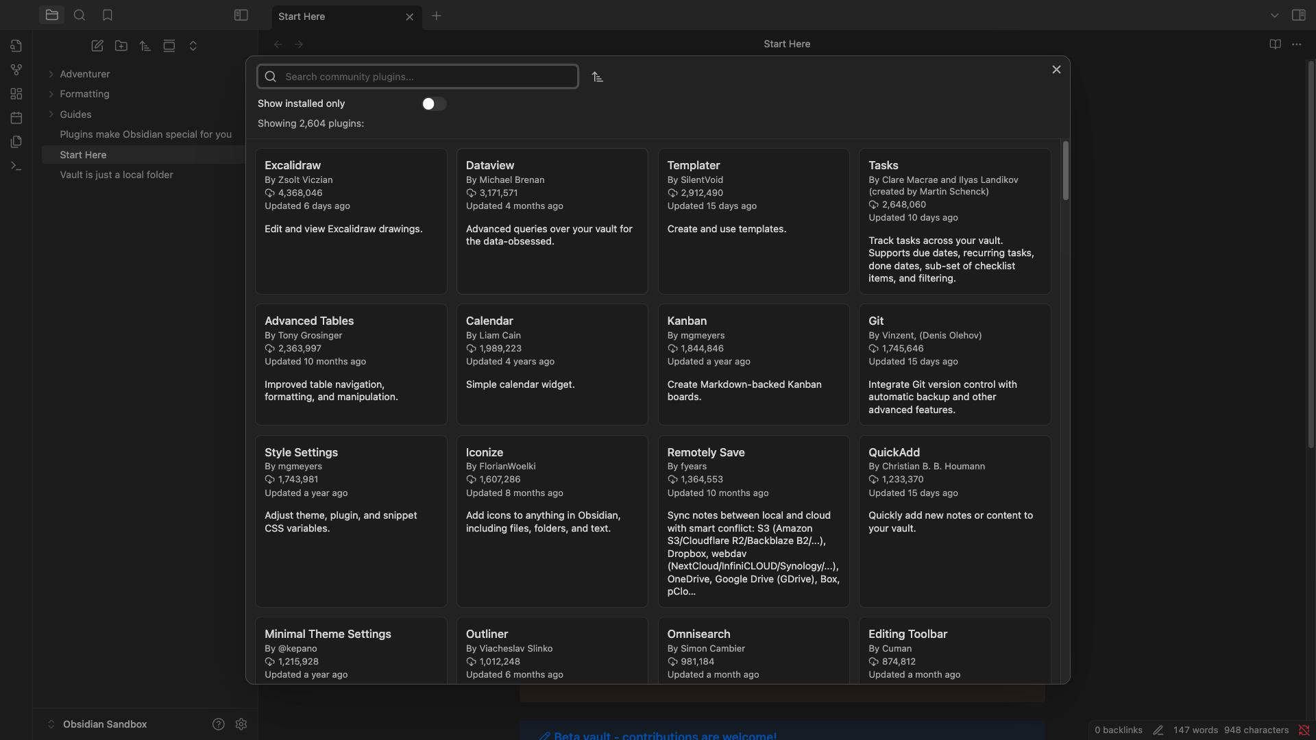Click the plugin sort order icon
This screenshot has height=740, width=1316.
[598, 77]
